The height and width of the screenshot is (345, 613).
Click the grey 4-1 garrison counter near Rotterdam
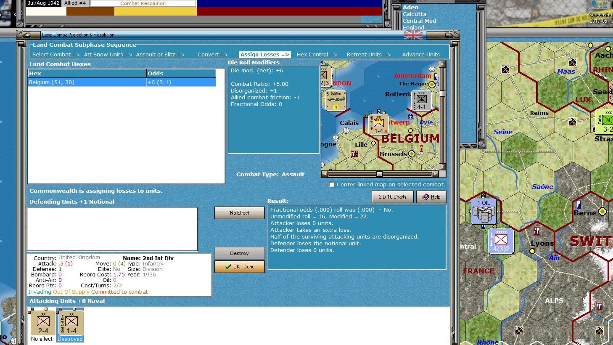click(x=421, y=101)
